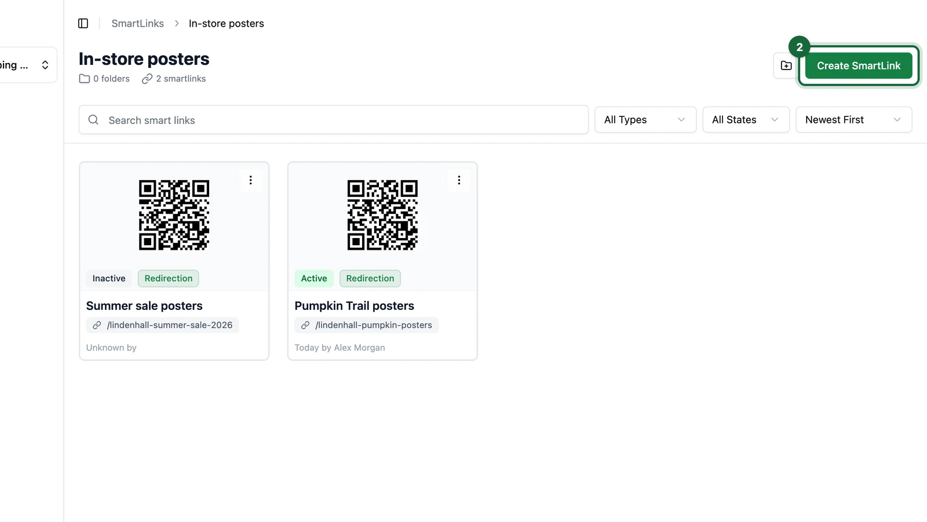The height and width of the screenshot is (522, 927).
Task: Click link icon beside /lindenhall-summer-sale-2026
Action: click(97, 325)
